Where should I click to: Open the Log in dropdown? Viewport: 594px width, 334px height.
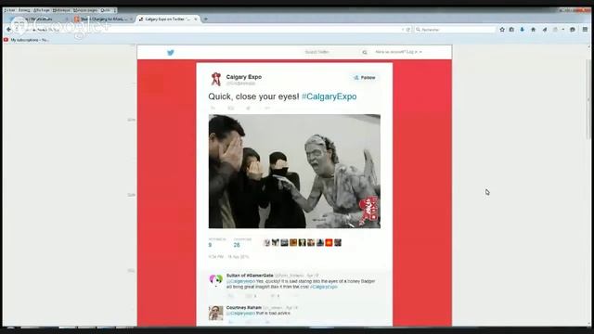398,52
